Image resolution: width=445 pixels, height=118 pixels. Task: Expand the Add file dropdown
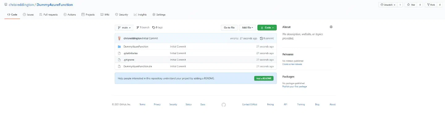click(248, 27)
